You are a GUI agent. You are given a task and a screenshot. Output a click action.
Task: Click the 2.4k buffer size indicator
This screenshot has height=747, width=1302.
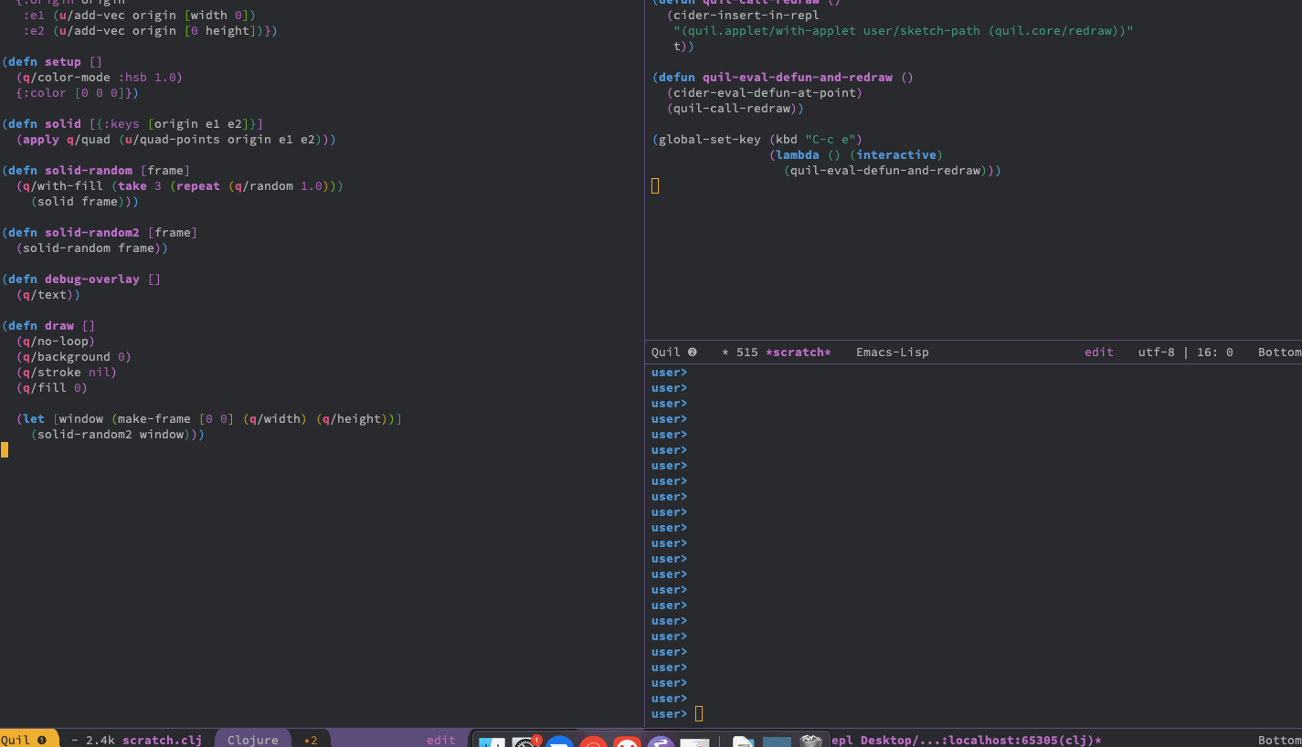click(100, 740)
